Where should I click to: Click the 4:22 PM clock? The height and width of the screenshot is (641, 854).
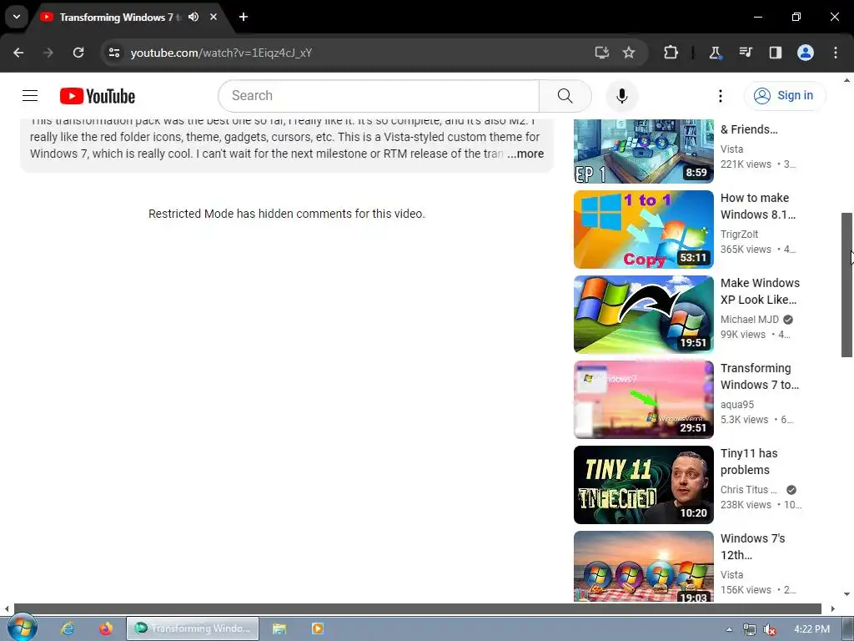pyautogui.click(x=811, y=629)
